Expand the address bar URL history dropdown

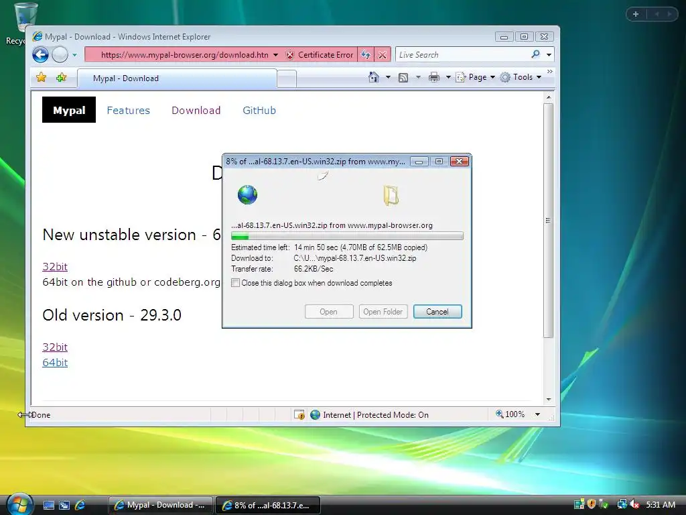pyautogui.click(x=275, y=55)
